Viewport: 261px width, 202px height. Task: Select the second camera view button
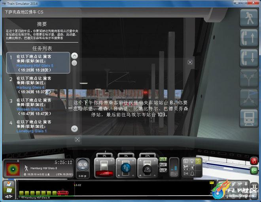click(x=163, y=165)
